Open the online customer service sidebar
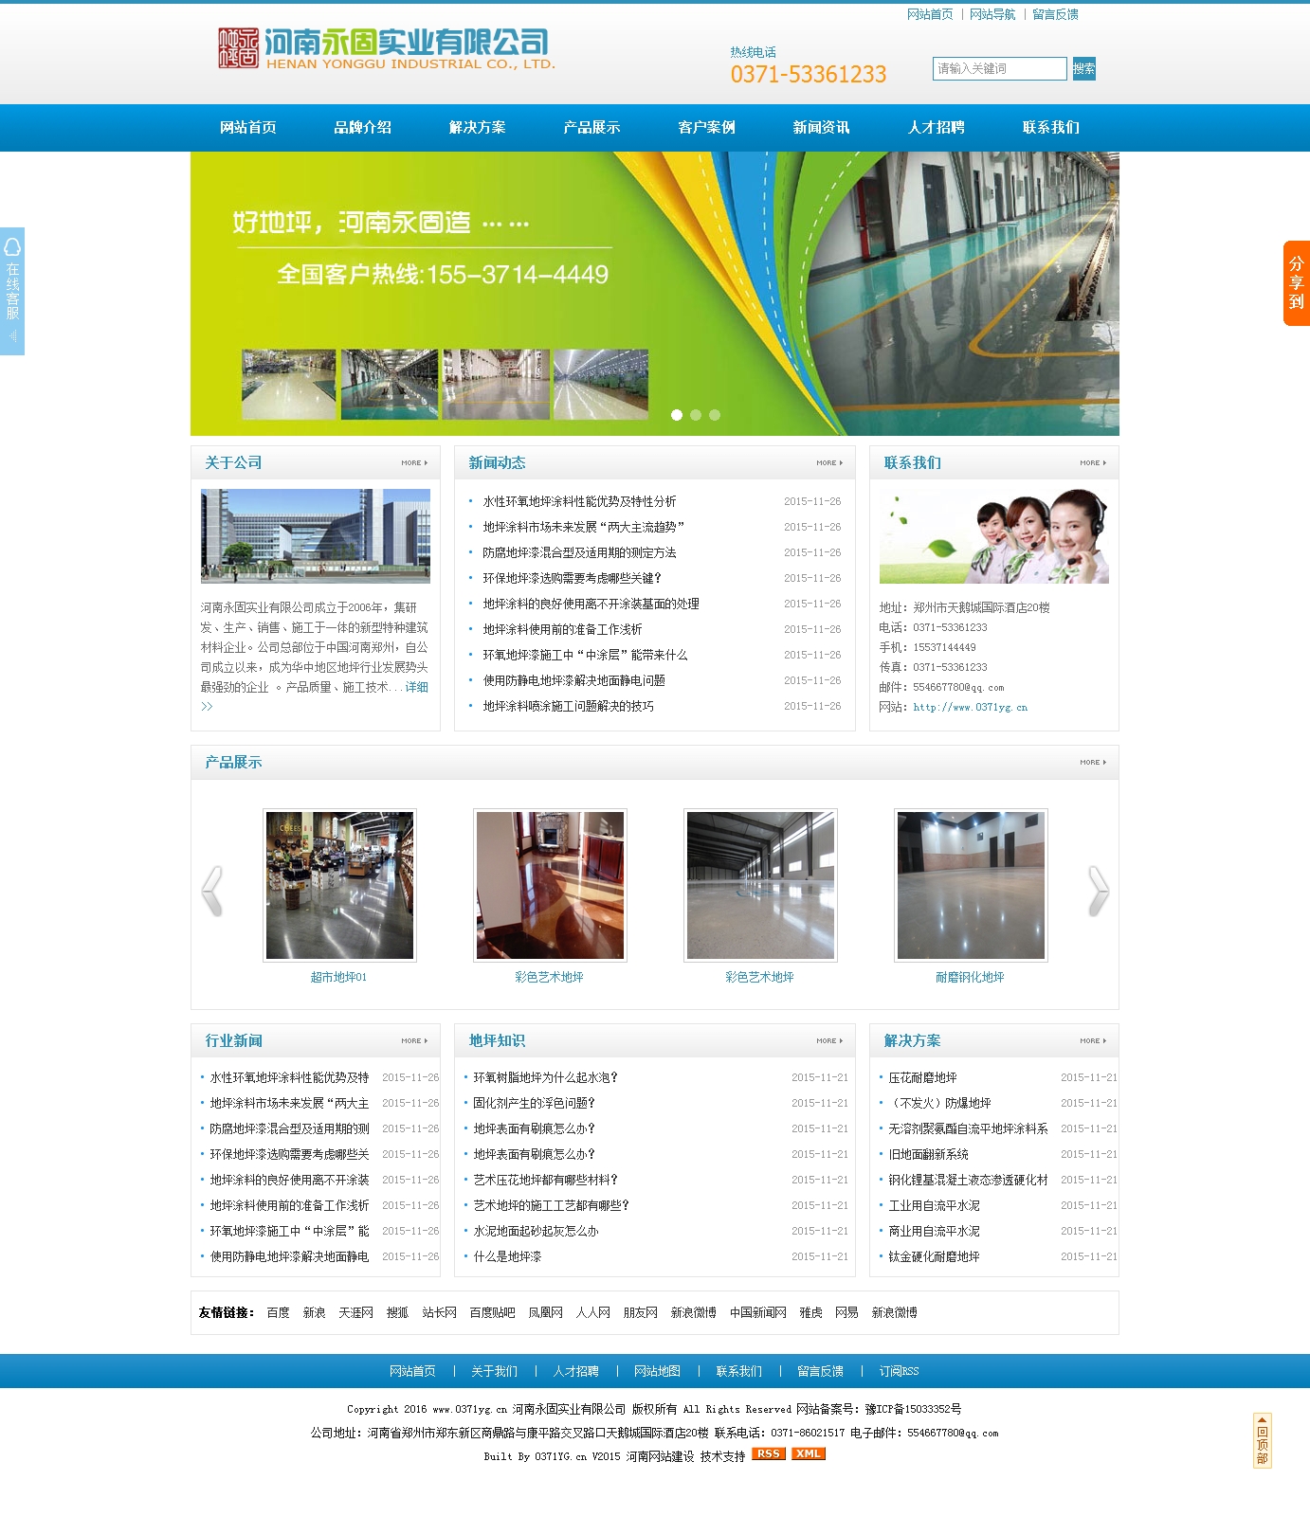The height and width of the screenshot is (1516, 1310). pos(12,291)
